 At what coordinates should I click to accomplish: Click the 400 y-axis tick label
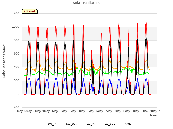click(16, 67)
